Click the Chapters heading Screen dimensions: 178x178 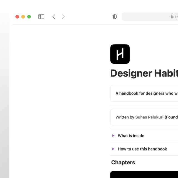tap(123, 162)
